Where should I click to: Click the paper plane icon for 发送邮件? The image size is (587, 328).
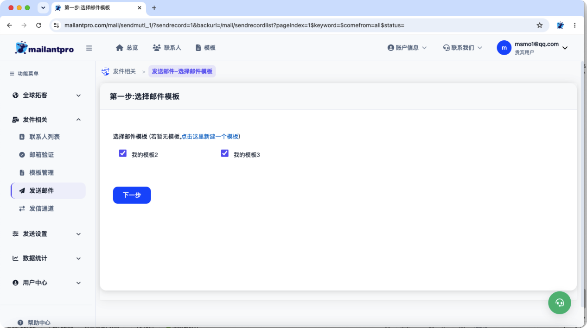[x=22, y=191]
